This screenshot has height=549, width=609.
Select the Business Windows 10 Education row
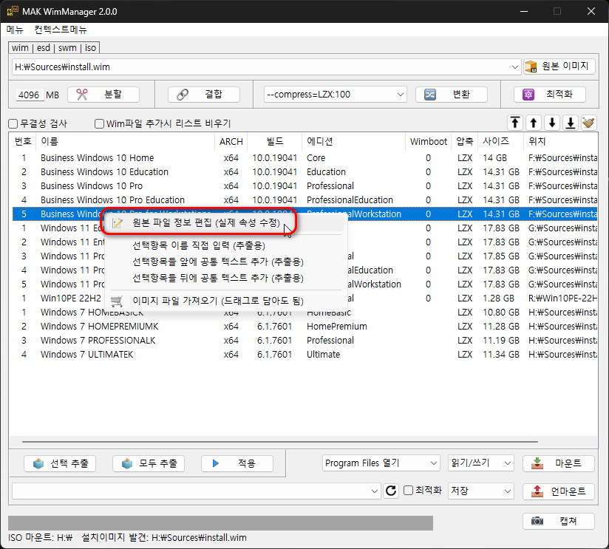click(x=305, y=172)
